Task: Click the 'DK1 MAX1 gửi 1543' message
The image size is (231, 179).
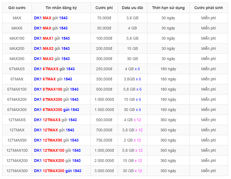Action: [52, 38]
